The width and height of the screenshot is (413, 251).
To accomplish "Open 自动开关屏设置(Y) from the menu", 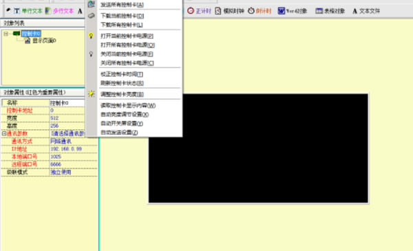I will (x=122, y=123).
